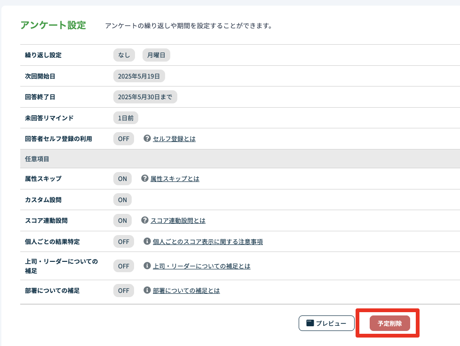Open the 1日前 reminder value
This screenshot has width=460, height=346.
(126, 118)
